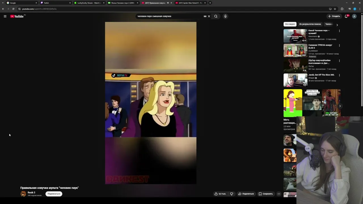Subscribe with the Подписаться button
The width and height of the screenshot is (363, 204).
54,194
